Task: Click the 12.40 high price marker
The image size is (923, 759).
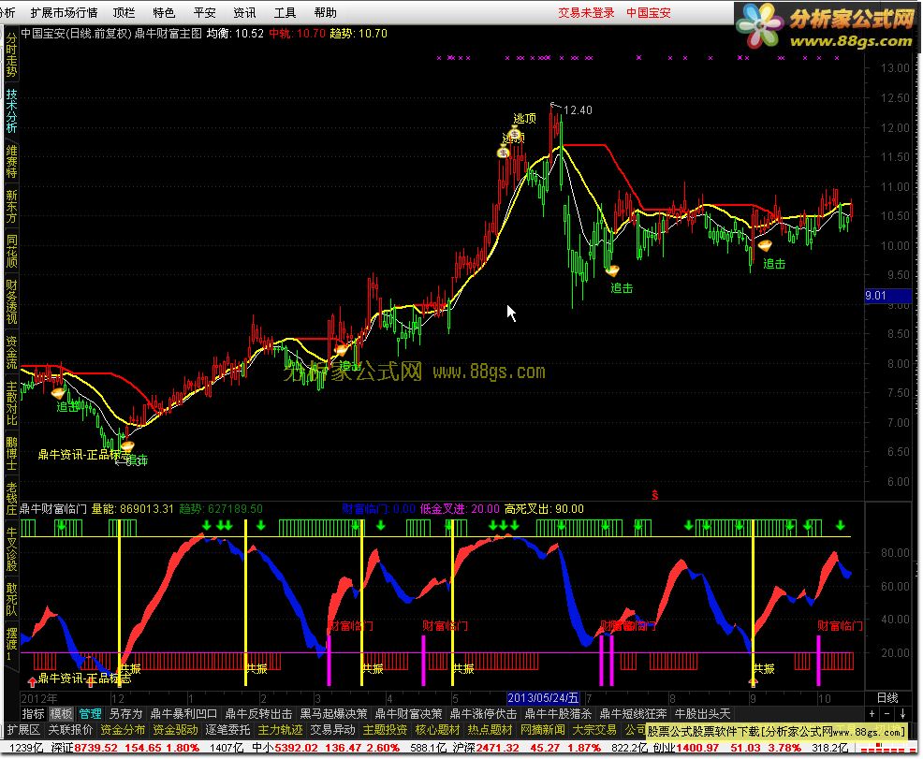Action: (578, 110)
